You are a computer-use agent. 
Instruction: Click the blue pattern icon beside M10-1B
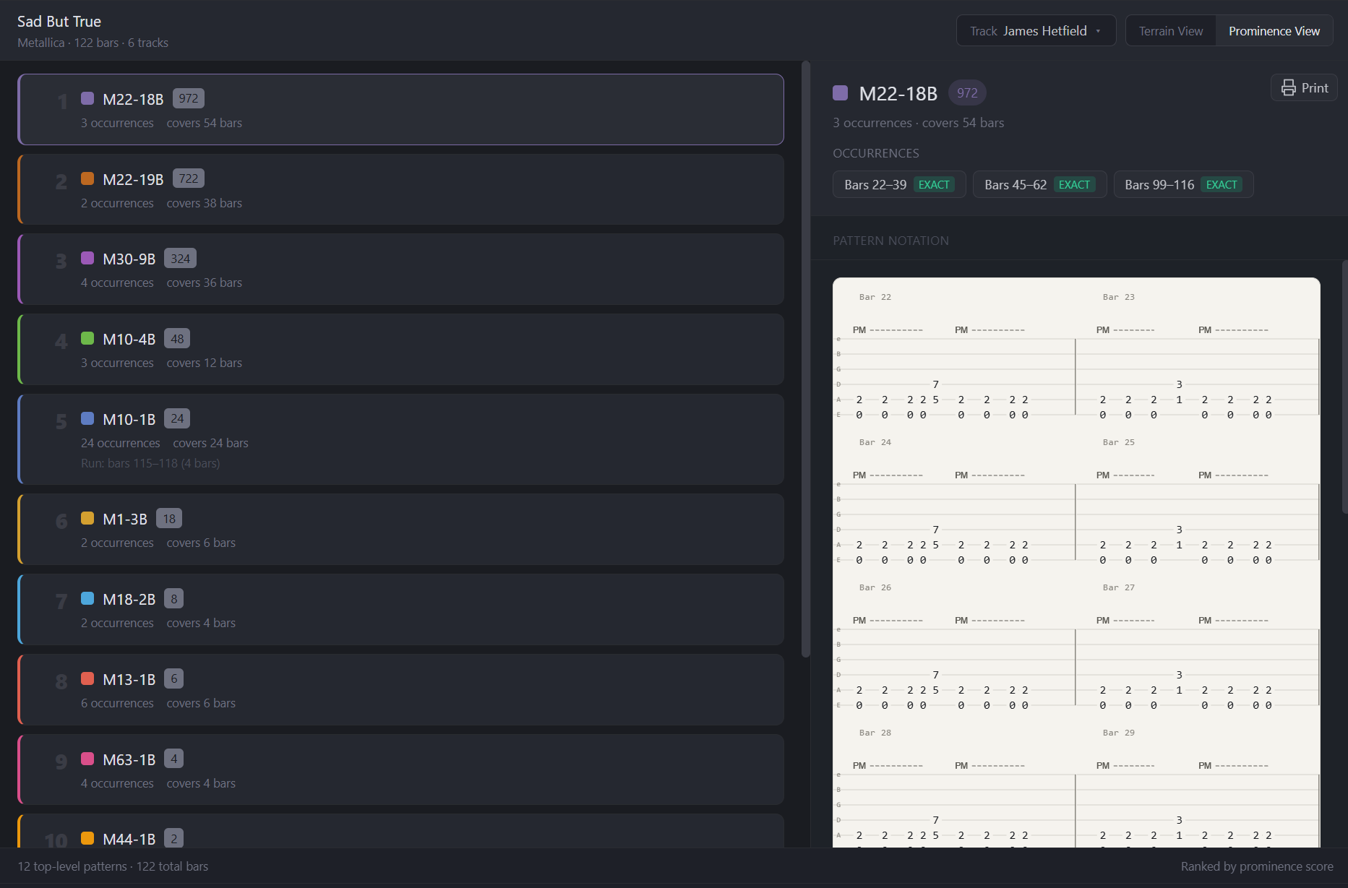point(87,418)
